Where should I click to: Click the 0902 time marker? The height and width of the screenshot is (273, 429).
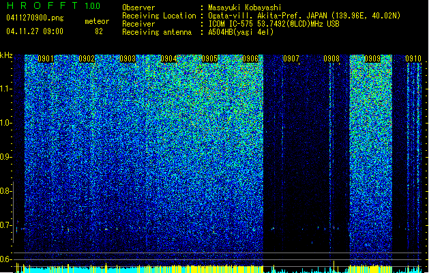(x=87, y=59)
